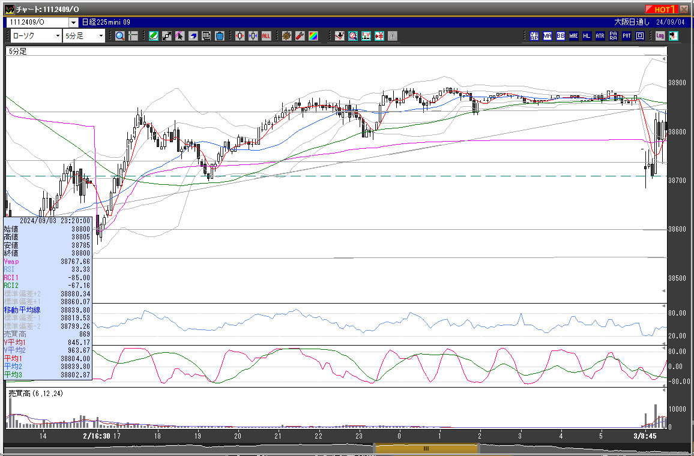Toggle the HL high-low indicator
694x456 pixels.
tap(587, 36)
